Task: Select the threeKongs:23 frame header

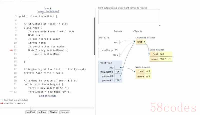Action: click(x=108, y=50)
